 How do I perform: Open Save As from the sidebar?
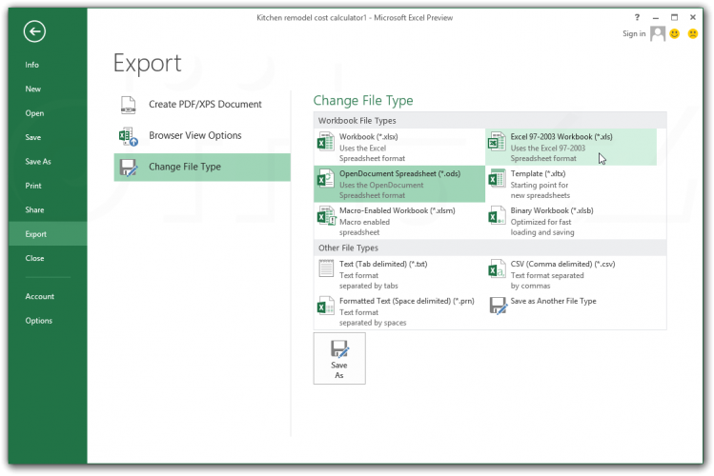[38, 162]
